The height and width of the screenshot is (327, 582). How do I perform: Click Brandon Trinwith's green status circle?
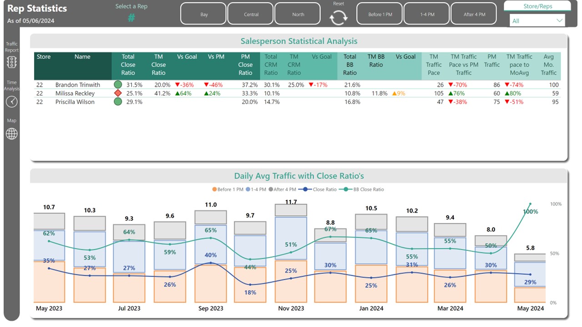[x=118, y=84]
